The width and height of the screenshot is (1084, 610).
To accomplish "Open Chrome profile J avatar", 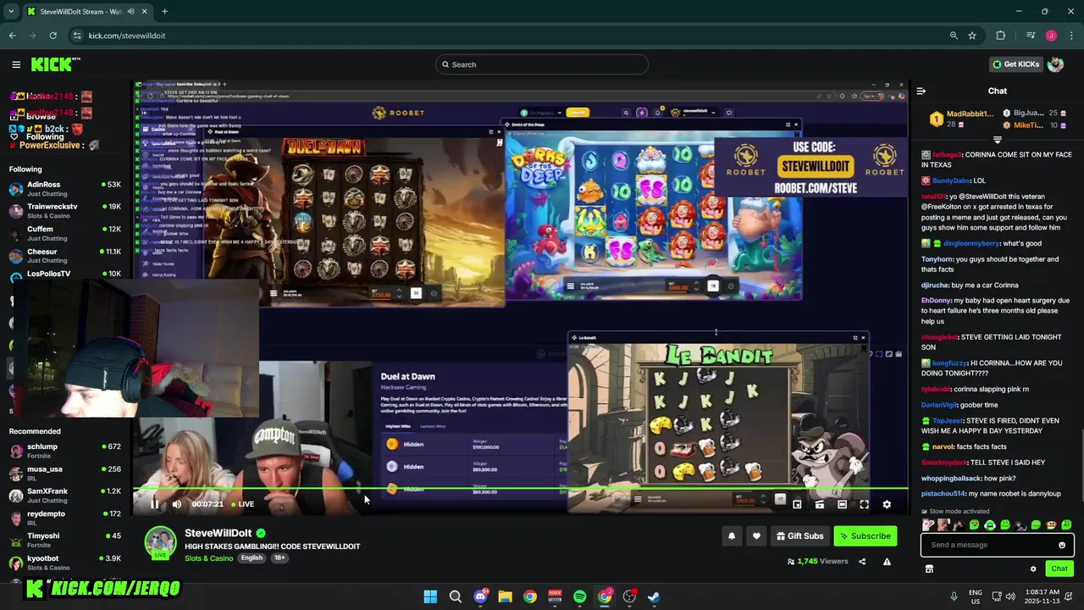I will [x=1051, y=36].
